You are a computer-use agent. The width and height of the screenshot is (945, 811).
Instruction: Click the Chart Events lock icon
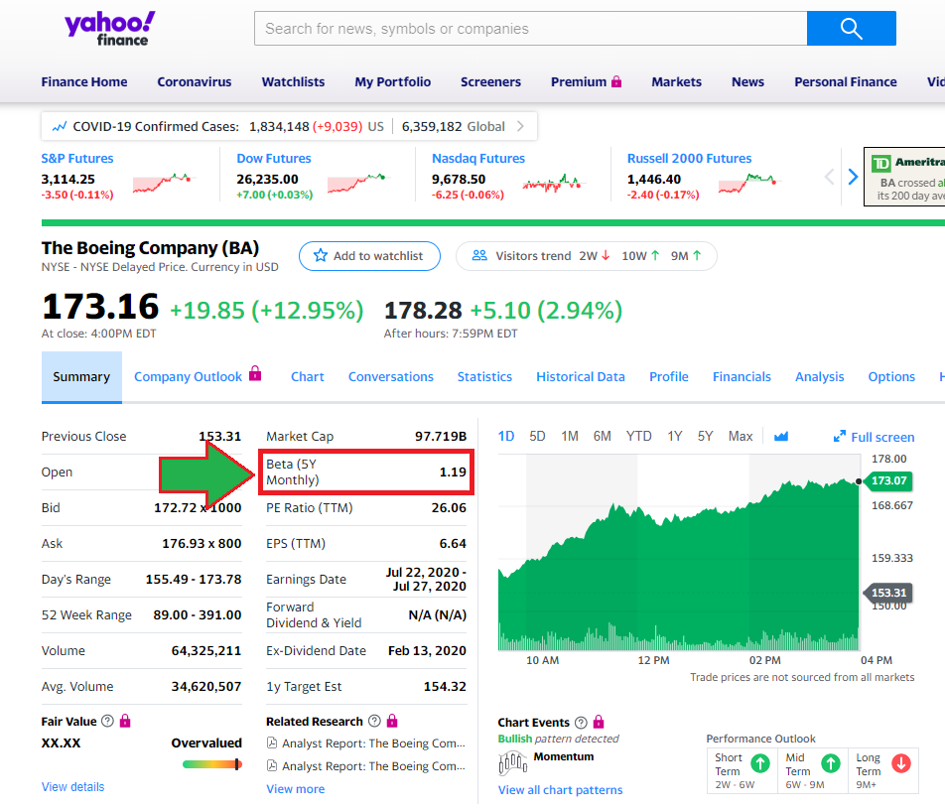pos(599,722)
